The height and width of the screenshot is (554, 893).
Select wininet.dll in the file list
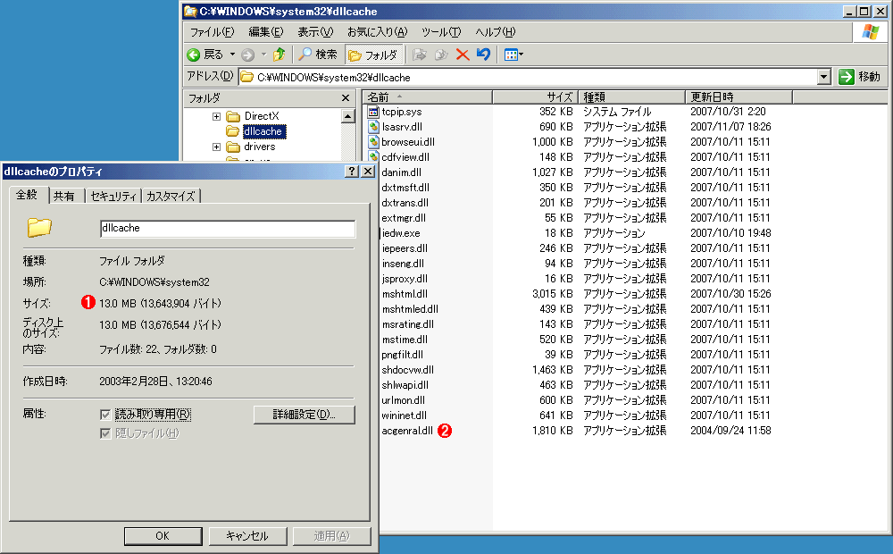coord(405,415)
